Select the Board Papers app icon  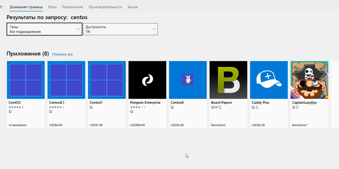click(228, 80)
